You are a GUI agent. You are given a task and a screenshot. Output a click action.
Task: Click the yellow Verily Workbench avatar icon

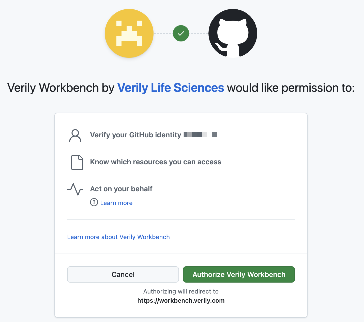[x=129, y=33]
